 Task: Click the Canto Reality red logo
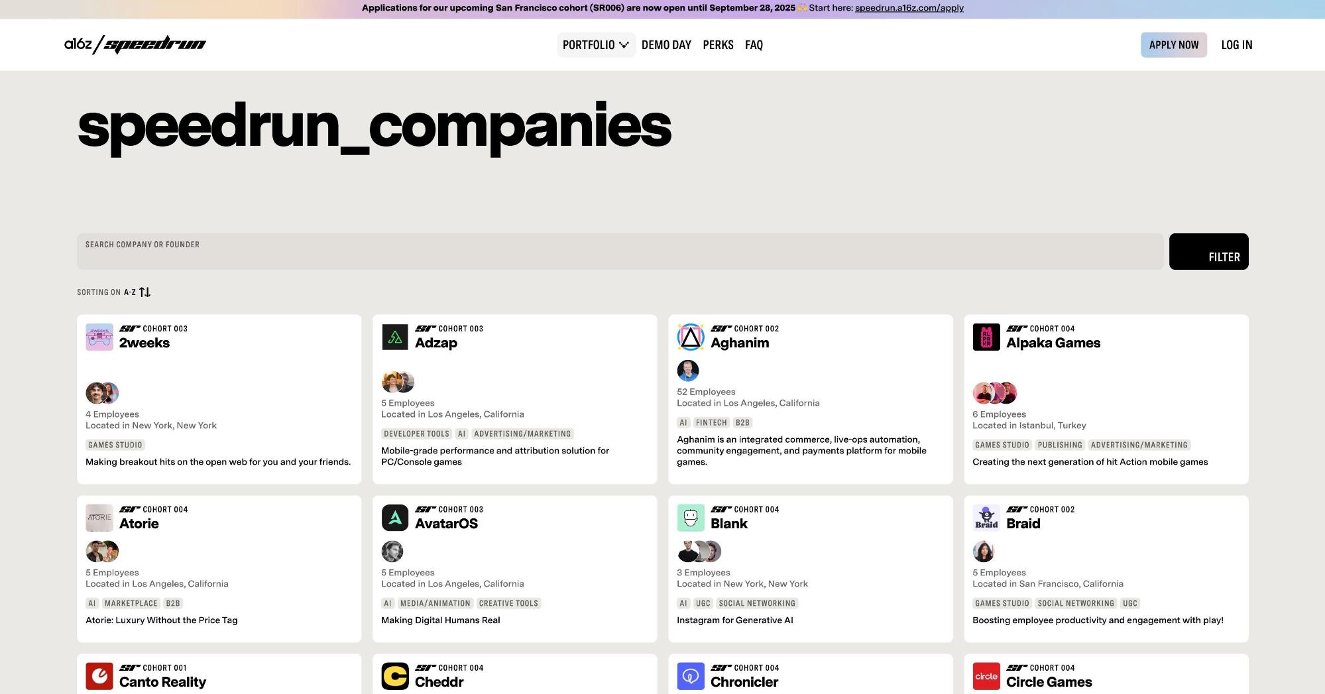pyautogui.click(x=99, y=676)
